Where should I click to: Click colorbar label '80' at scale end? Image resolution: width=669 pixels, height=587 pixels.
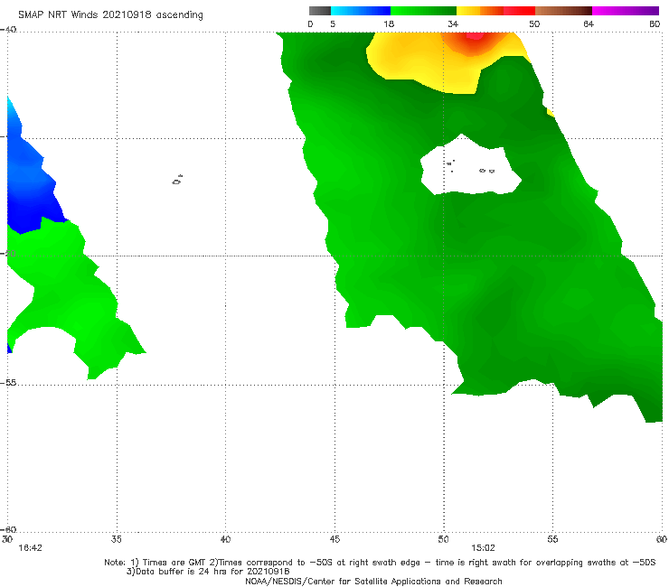coord(655,23)
